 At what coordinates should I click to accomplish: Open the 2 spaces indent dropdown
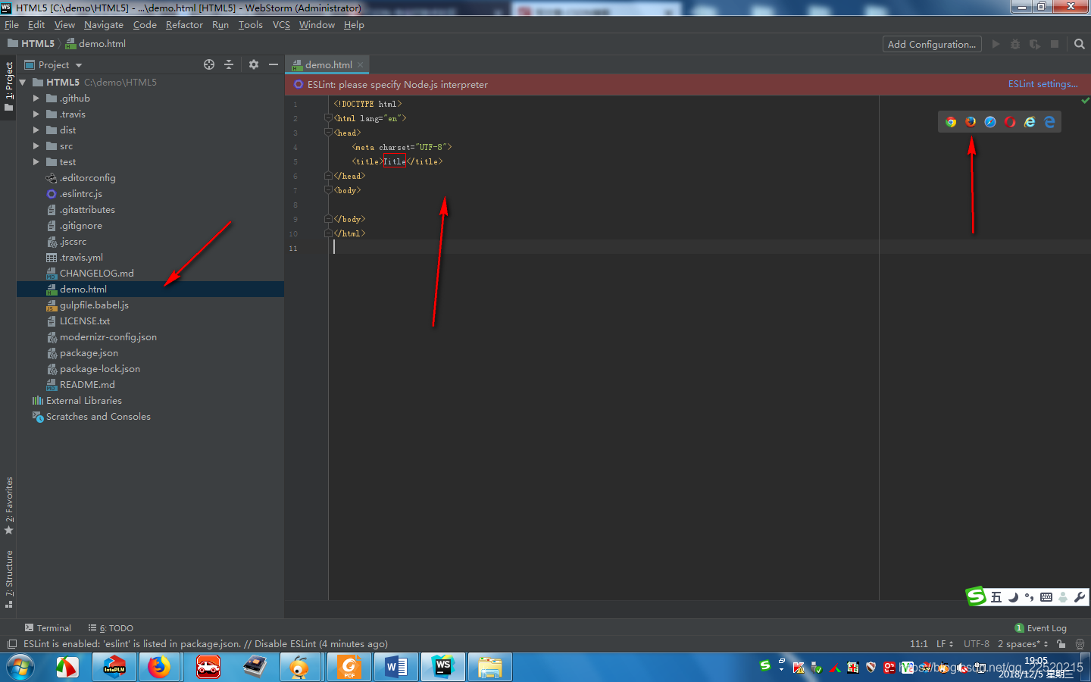pyautogui.click(x=1023, y=643)
